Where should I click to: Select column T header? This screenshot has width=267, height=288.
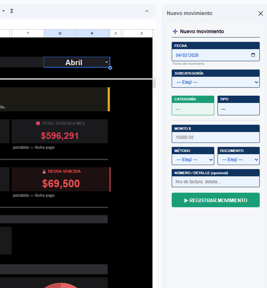pos(28,33)
